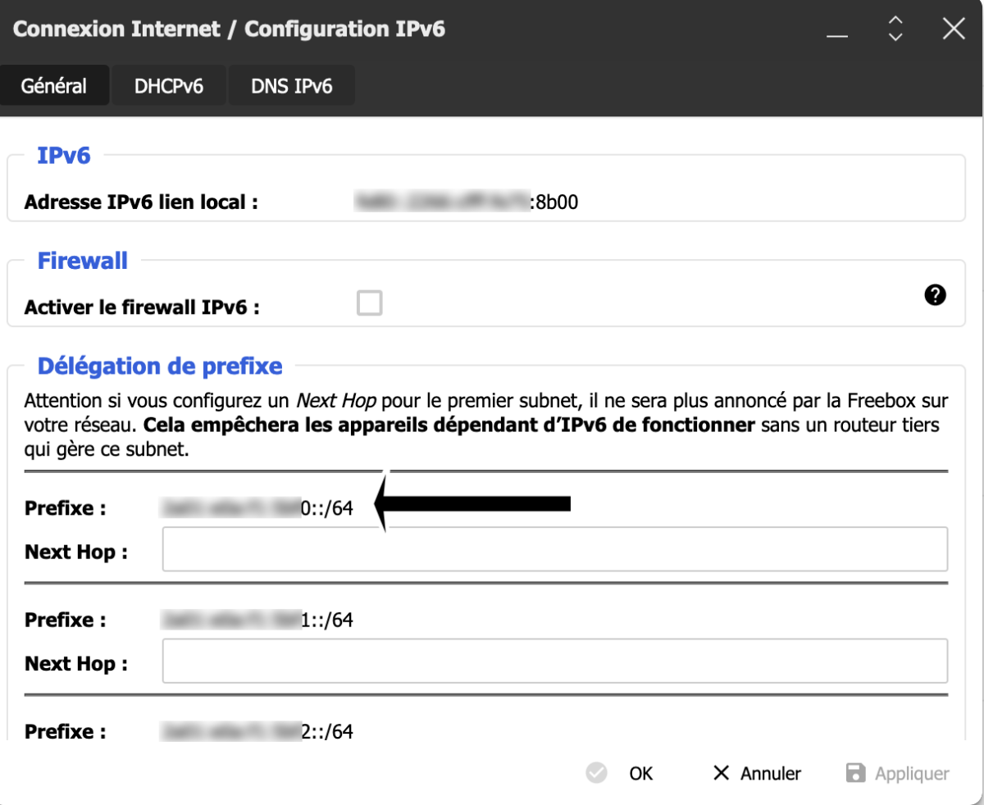Screen dimensions: 984x805
Task: Close the Configuration IPv6 window
Action: [x=954, y=30]
